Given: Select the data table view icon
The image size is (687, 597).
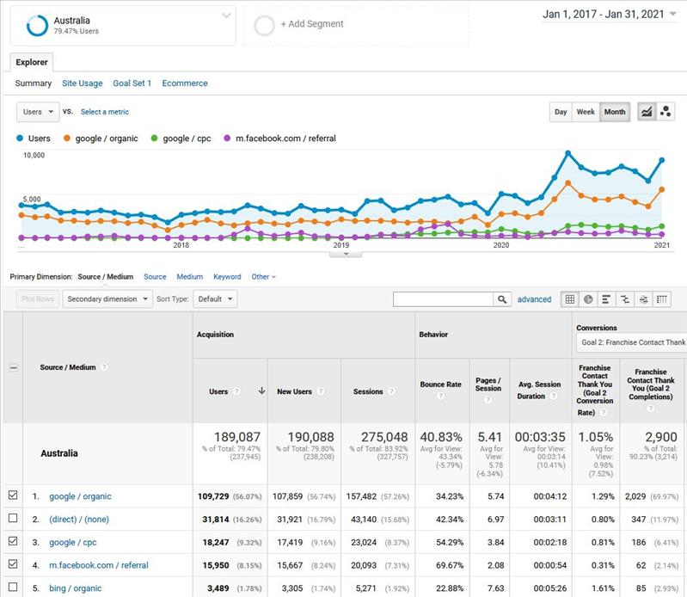Looking at the screenshot, I should point(569,299).
